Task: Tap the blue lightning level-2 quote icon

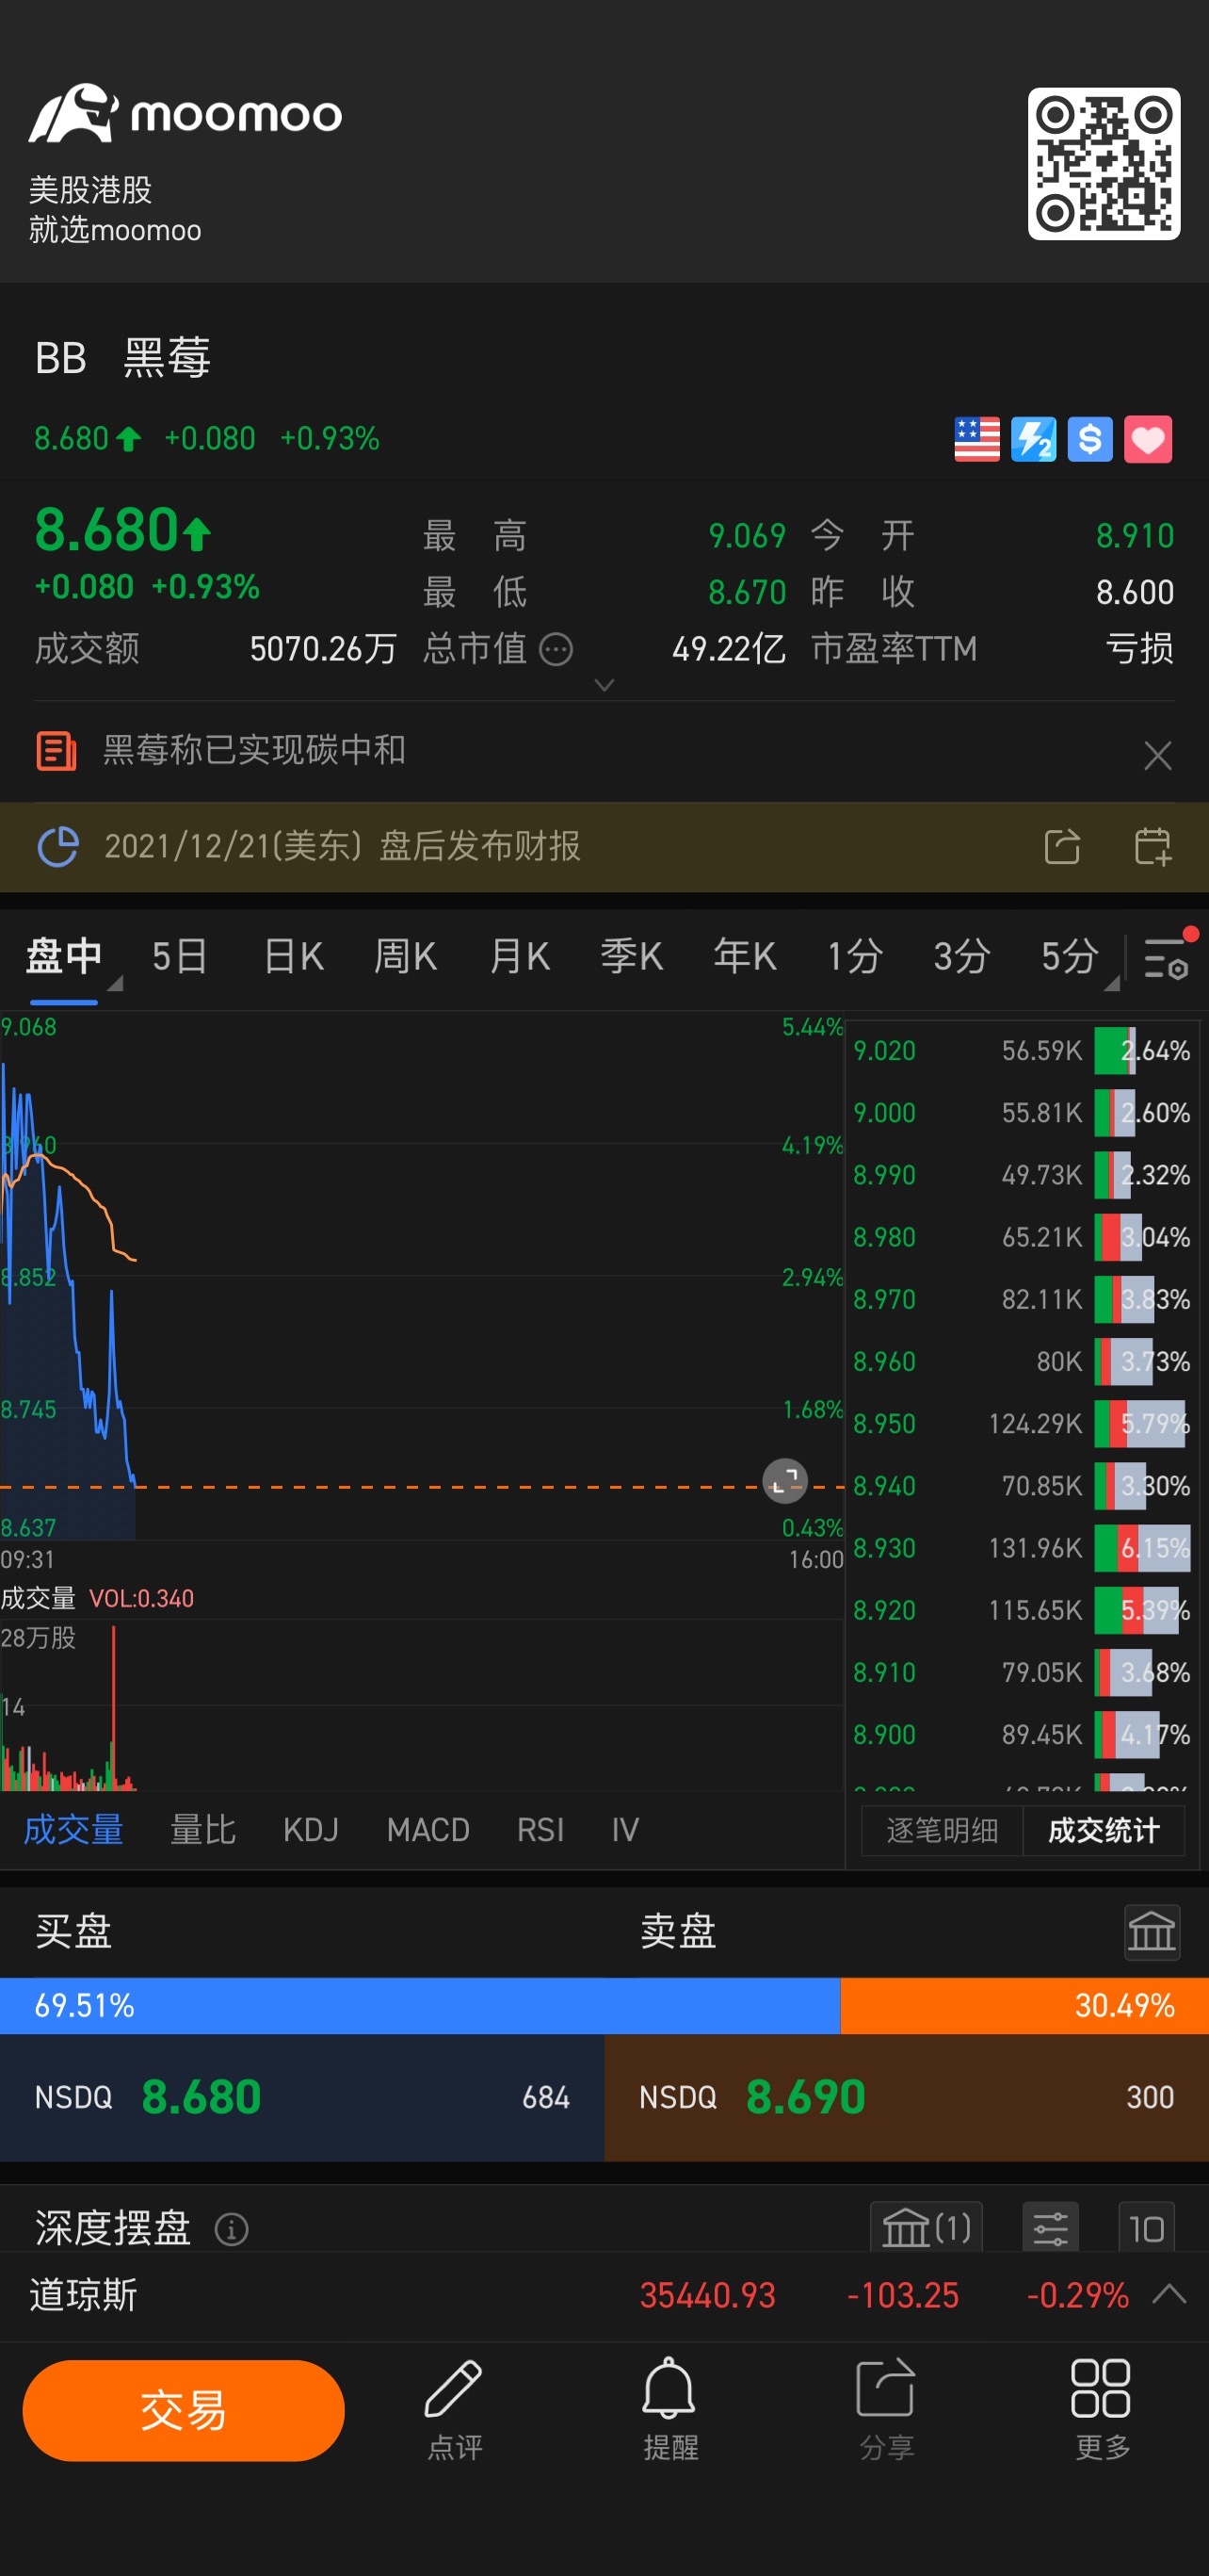Action: (x=1033, y=439)
